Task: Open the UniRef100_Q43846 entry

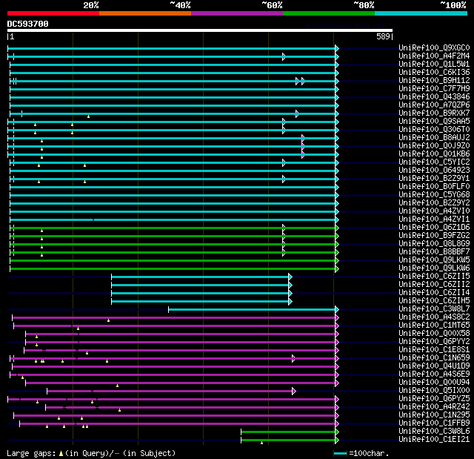Action: point(434,97)
